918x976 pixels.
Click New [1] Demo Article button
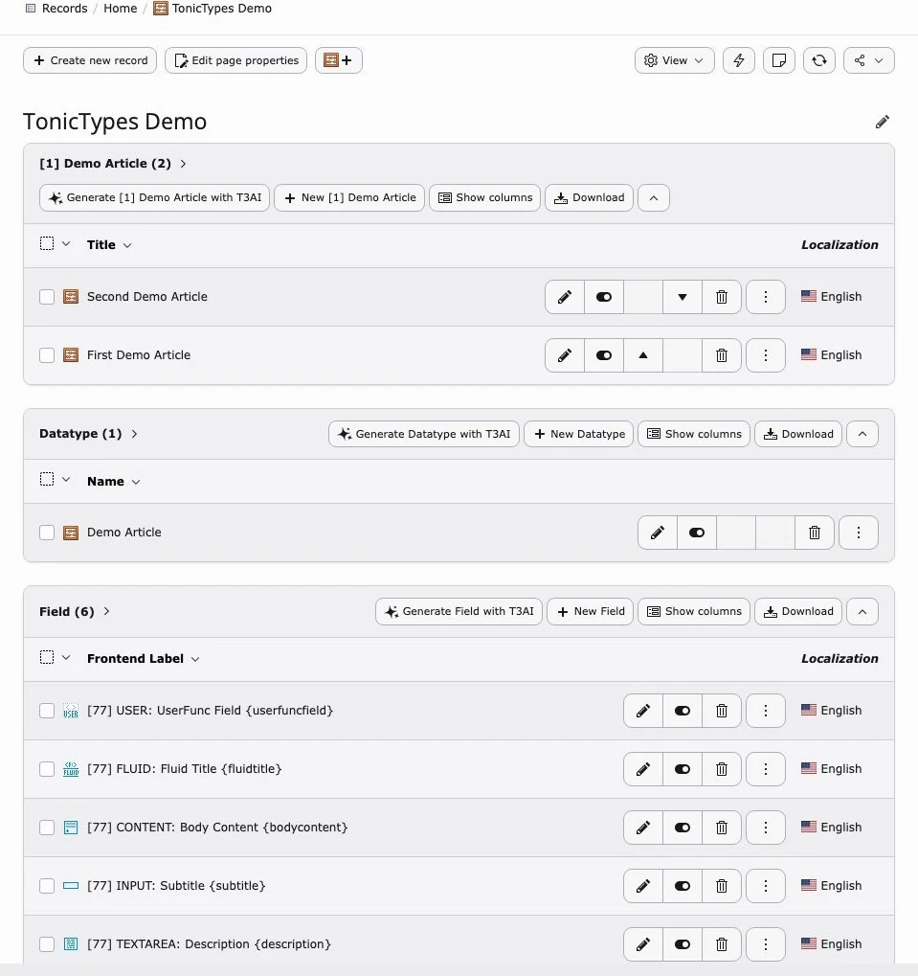click(x=349, y=198)
